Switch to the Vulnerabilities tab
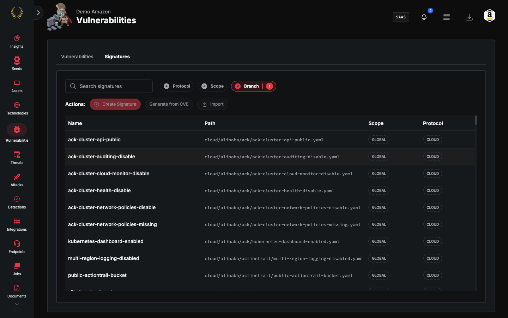This screenshot has width=508, height=318. click(77, 57)
